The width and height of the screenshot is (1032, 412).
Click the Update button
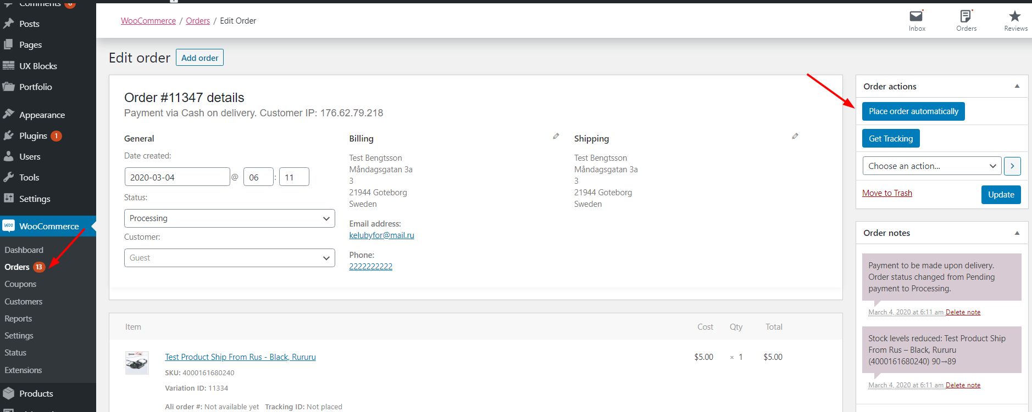pyautogui.click(x=1001, y=195)
